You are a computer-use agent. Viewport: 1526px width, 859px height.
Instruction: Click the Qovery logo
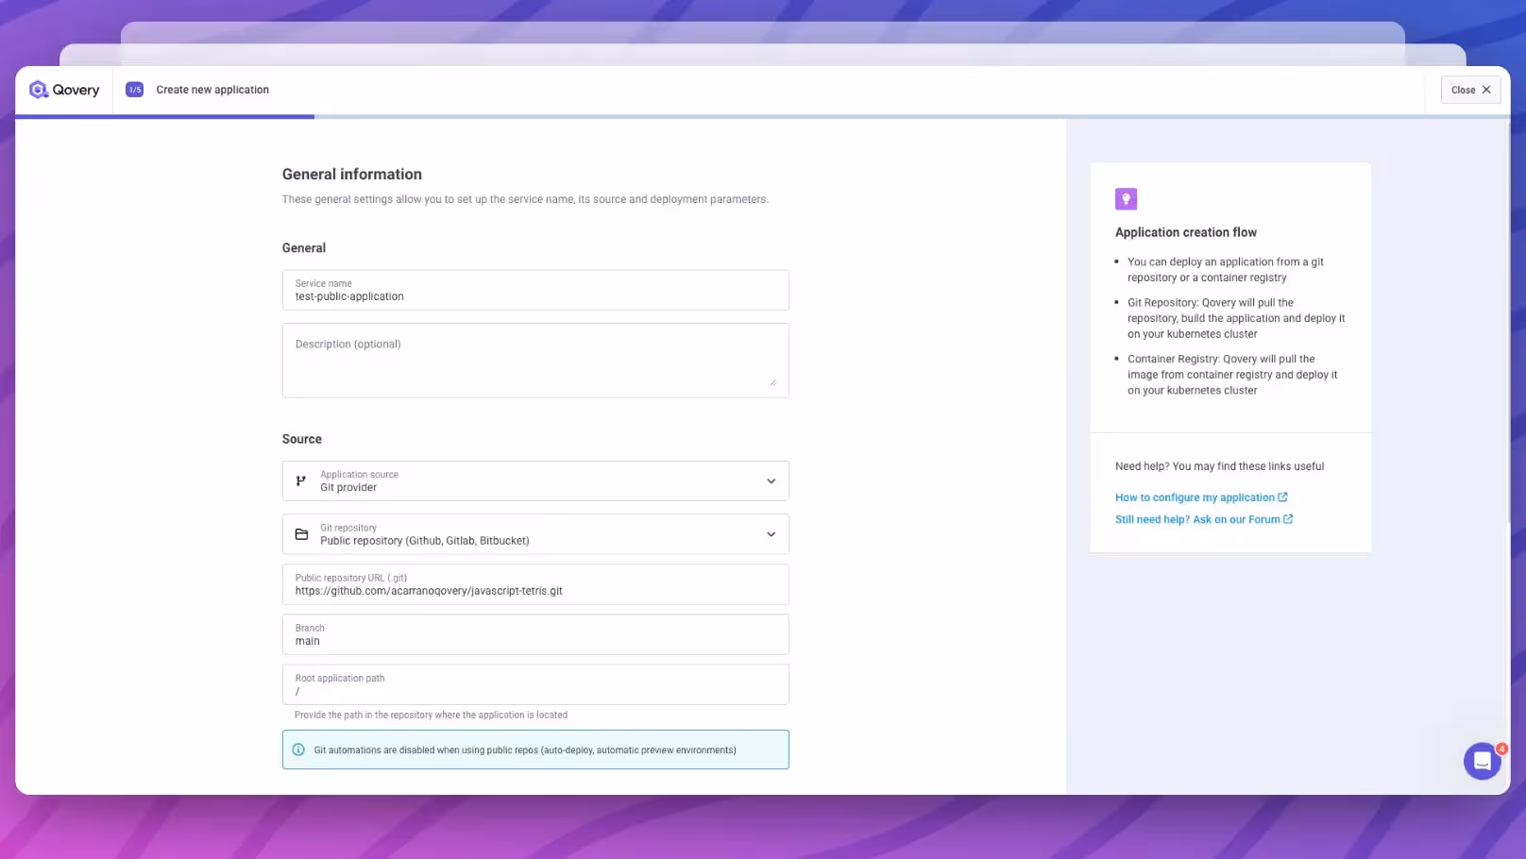[64, 90]
